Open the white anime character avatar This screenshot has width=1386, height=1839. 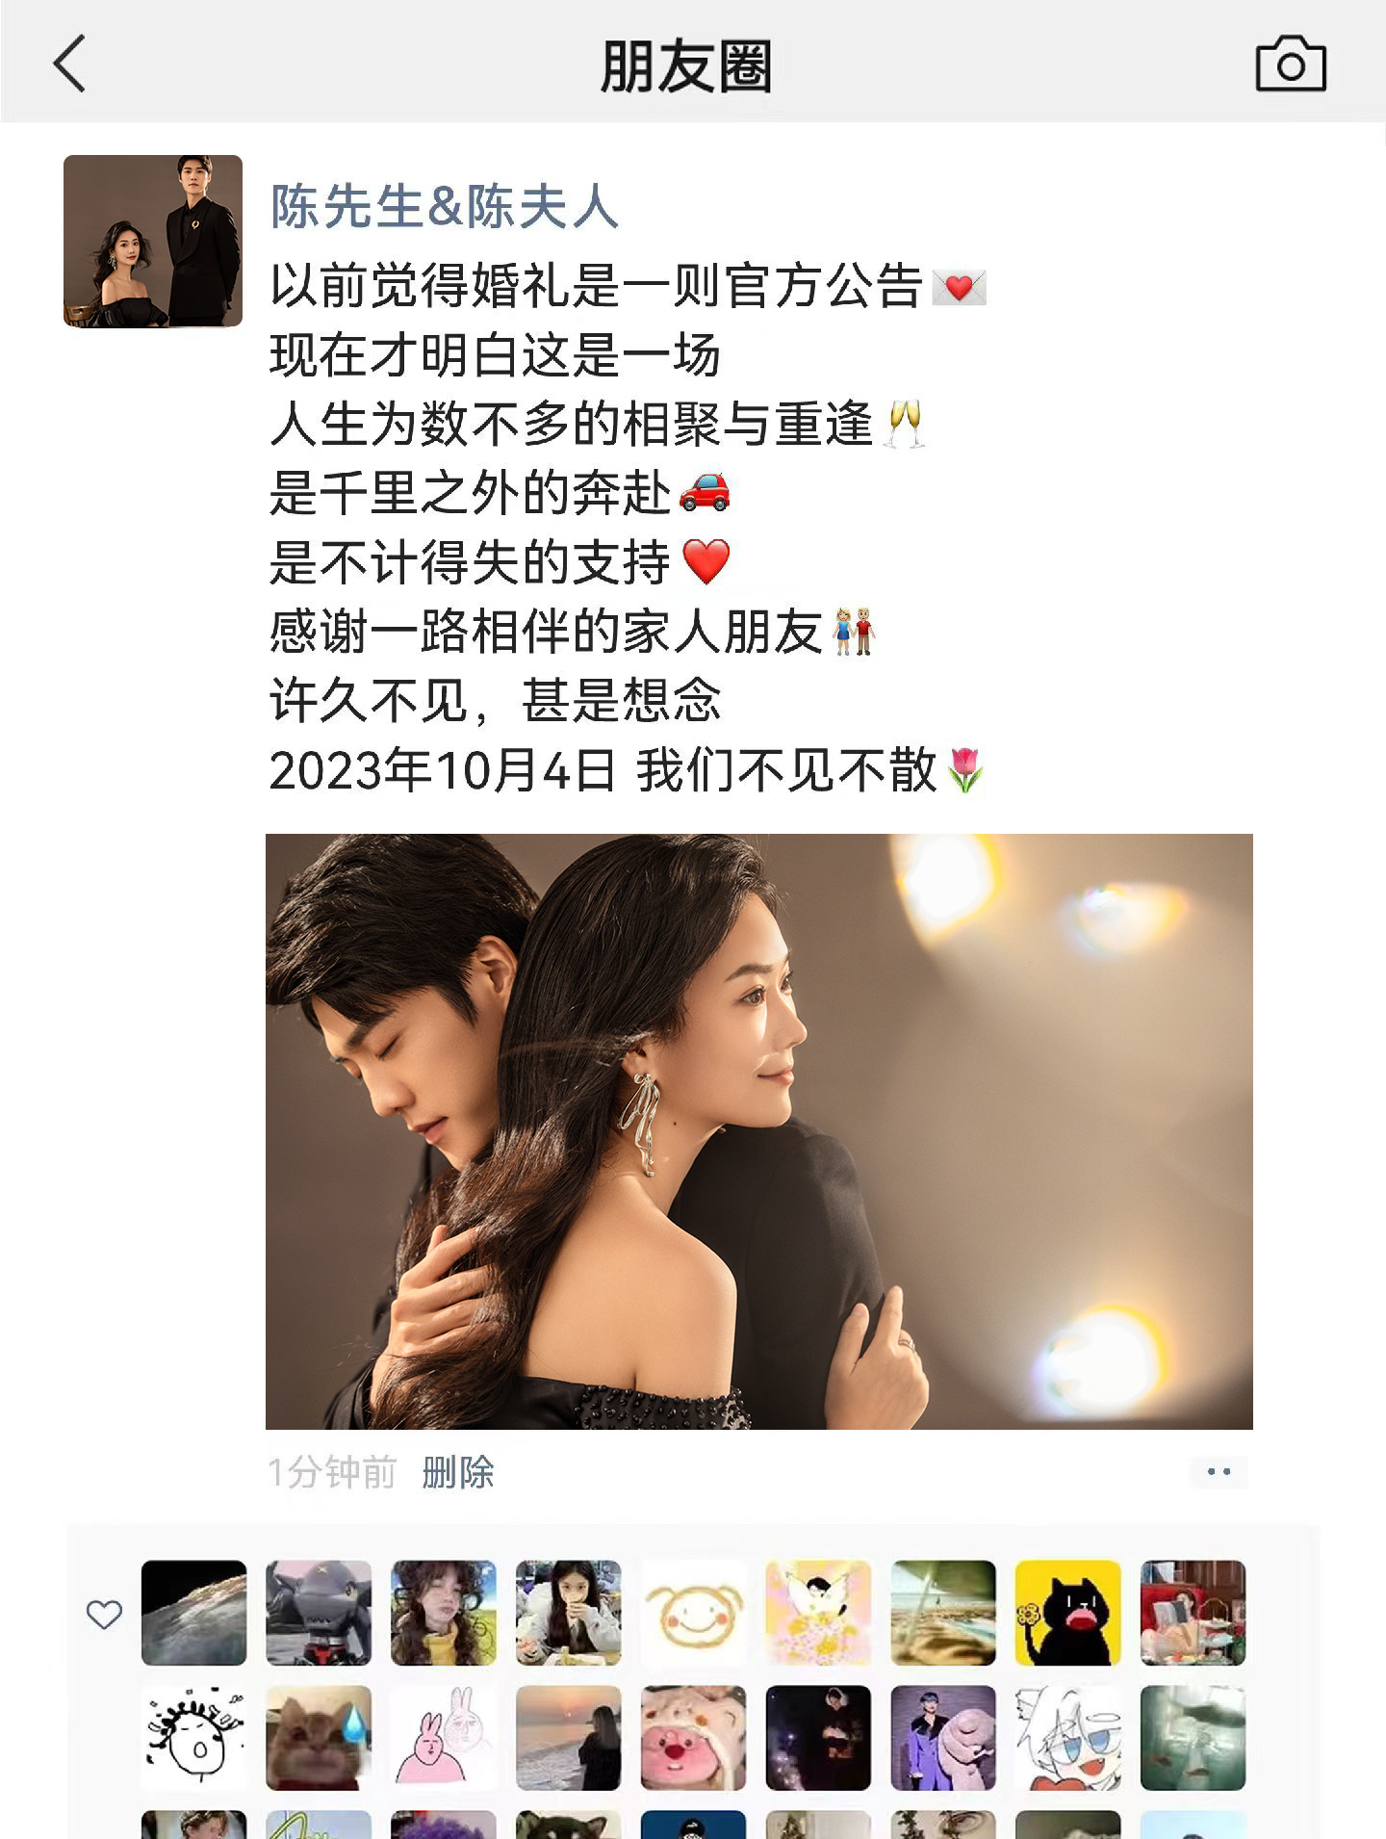[1068, 1738]
